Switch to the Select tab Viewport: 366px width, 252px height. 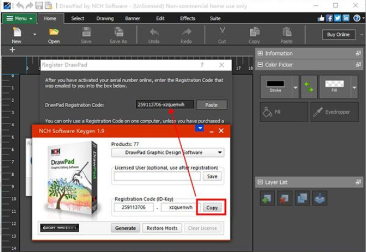[x=78, y=18]
